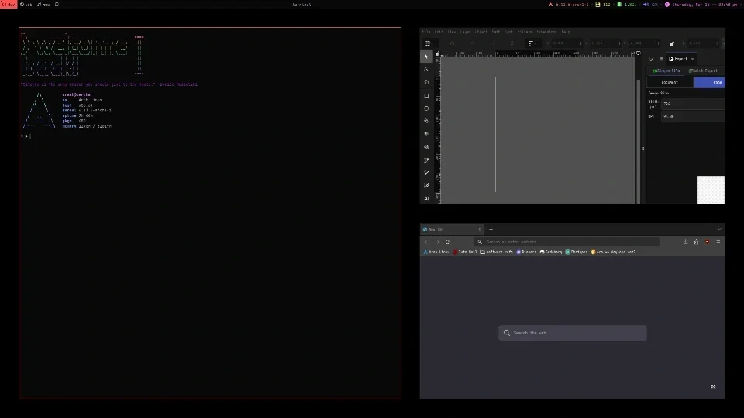Switch export mode to Document
The height and width of the screenshot is (418, 744).
click(x=670, y=82)
